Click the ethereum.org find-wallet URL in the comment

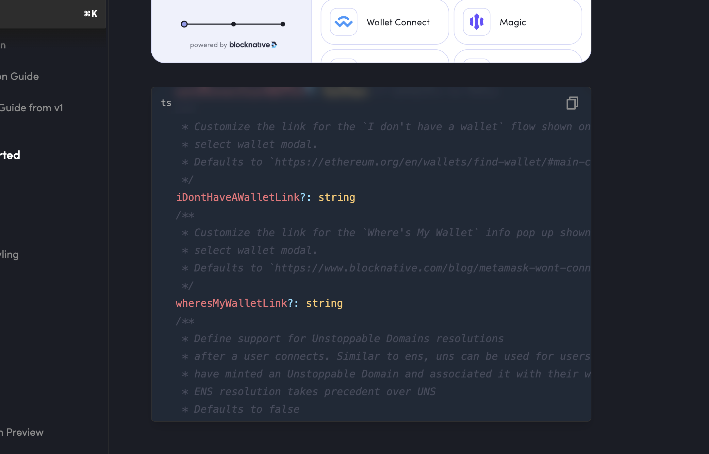point(431,162)
